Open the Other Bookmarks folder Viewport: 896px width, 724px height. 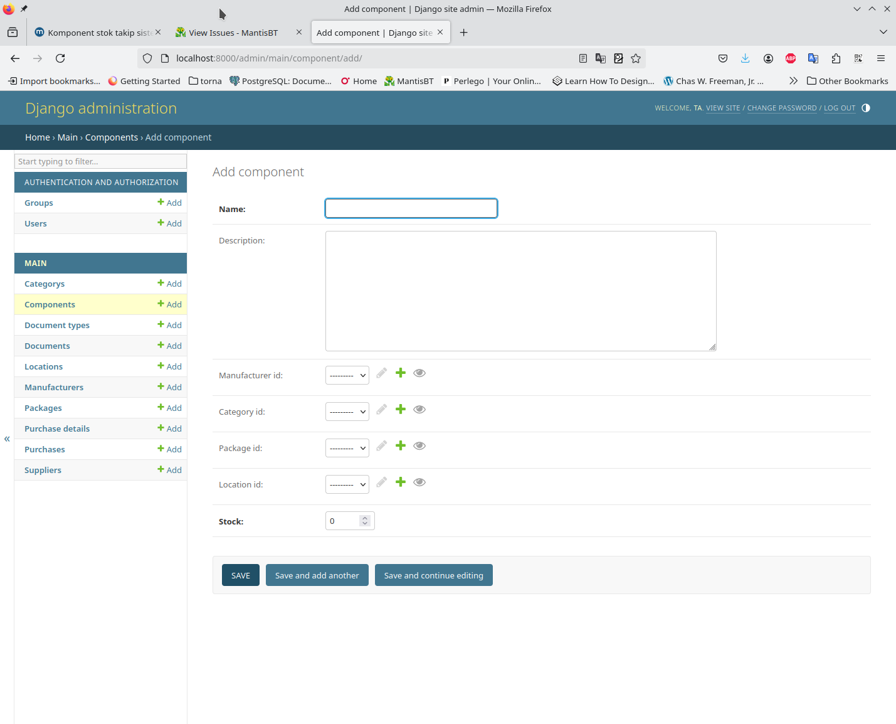[848, 81]
